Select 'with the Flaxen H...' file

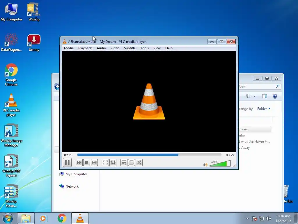coord(254,141)
